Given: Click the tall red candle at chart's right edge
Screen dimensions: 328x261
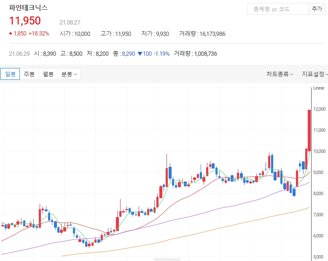Looking at the screenshot, I should [309, 130].
